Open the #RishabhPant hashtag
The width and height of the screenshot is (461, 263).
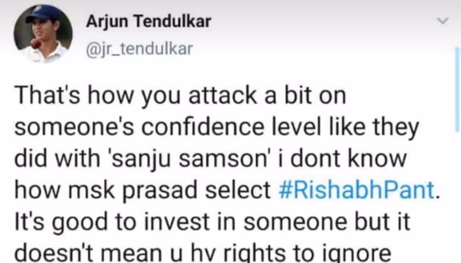coord(357,191)
